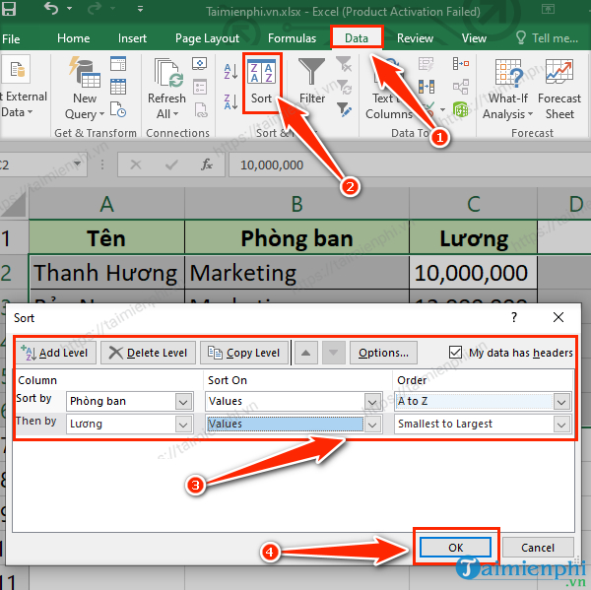Viewport: 591px width, 590px height.
Task: Switch to the Formulas tab
Action: point(293,38)
